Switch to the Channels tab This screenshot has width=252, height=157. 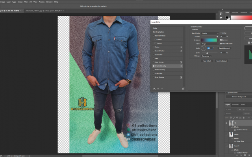pyautogui.click(x=235, y=105)
